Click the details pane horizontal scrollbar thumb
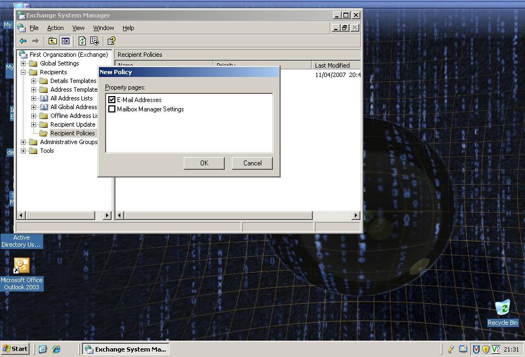 (218, 215)
